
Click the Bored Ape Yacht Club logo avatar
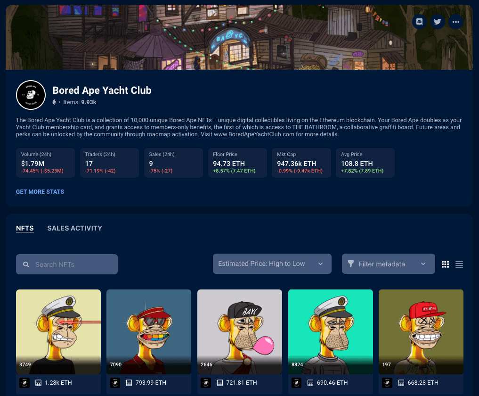[x=31, y=95]
